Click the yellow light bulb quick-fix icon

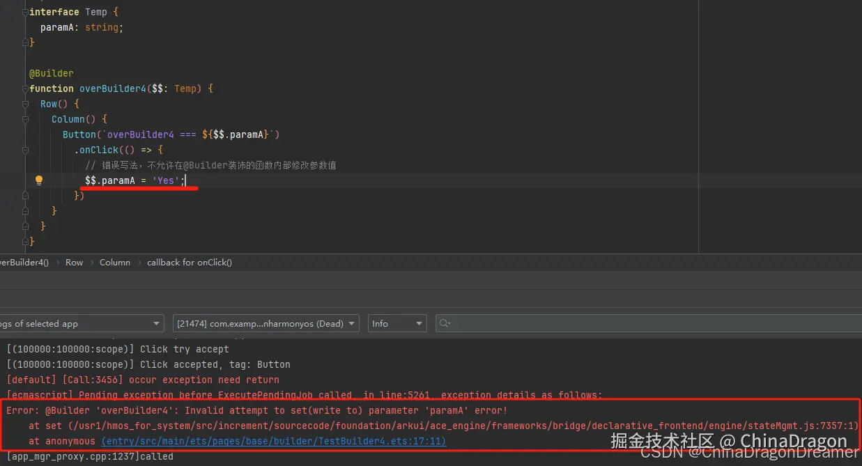click(x=39, y=180)
